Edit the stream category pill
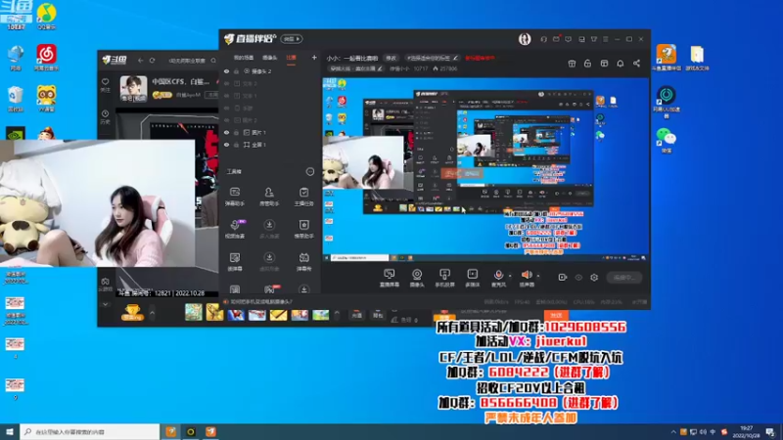Image resolution: width=783 pixels, height=440 pixels. coord(355,68)
